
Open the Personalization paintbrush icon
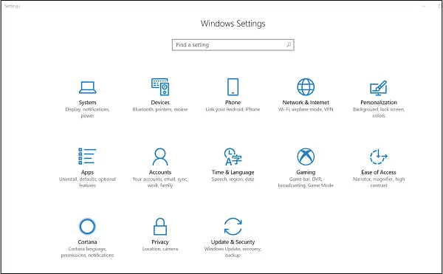(379, 88)
